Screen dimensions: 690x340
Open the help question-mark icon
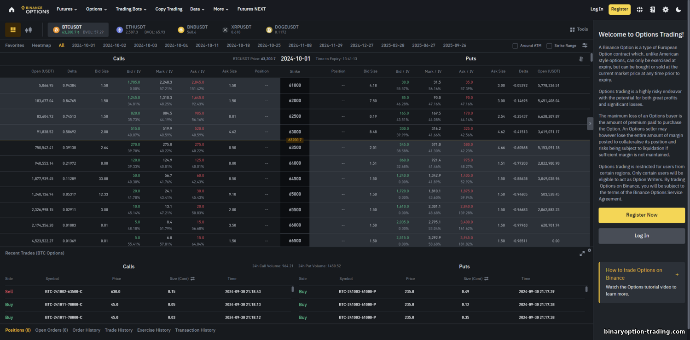652,9
